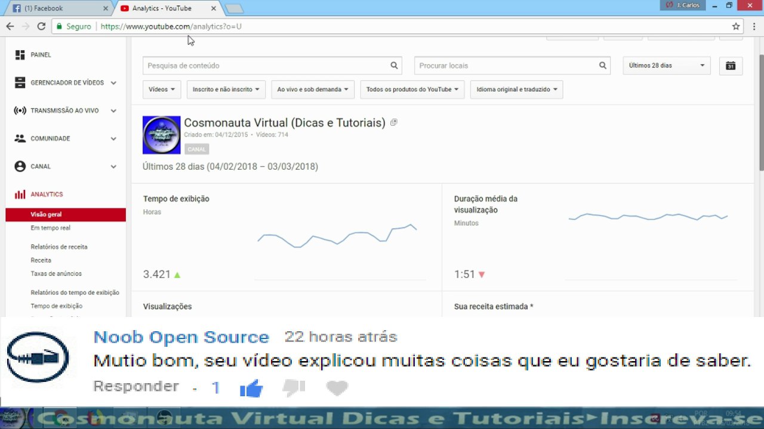Click Responder under the comment

click(x=136, y=386)
